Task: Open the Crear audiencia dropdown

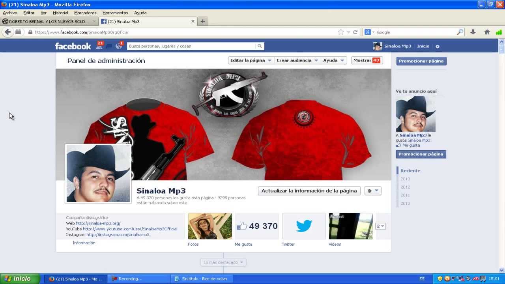Action: [297, 60]
